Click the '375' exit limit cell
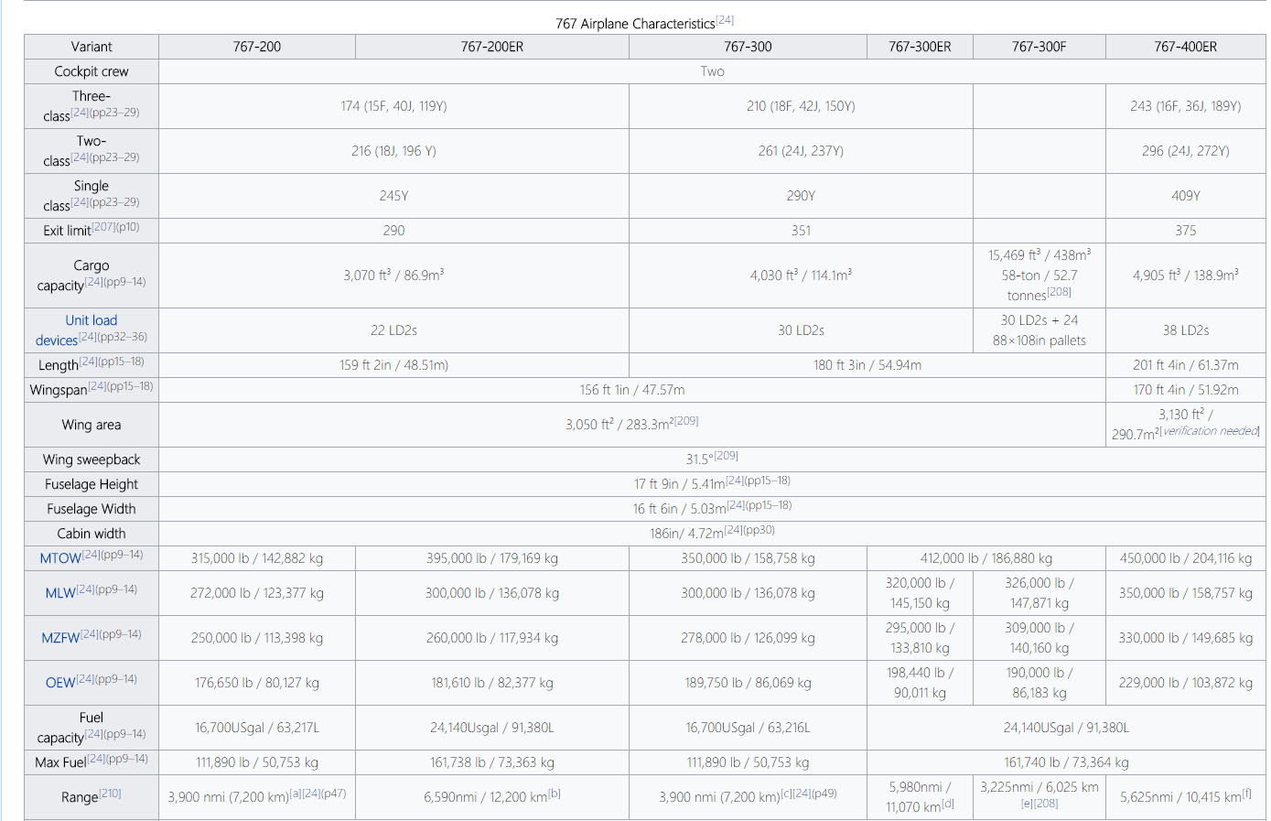The image size is (1271, 821). pos(1186,231)
